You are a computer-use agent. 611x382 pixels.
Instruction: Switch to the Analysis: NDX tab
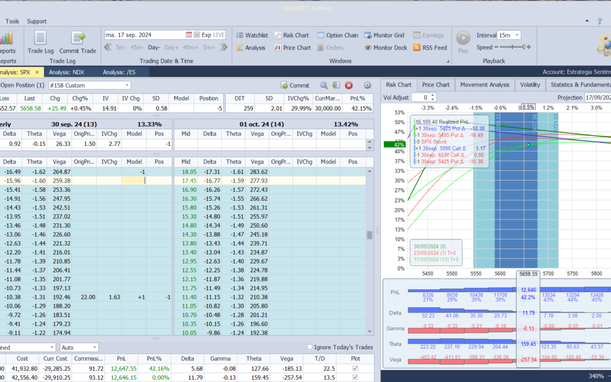coord(66,72)
